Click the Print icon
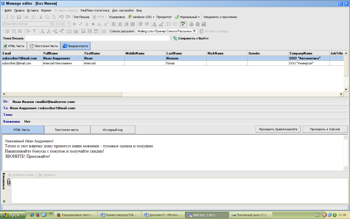The image size is (350, 219). pos(27,17)
